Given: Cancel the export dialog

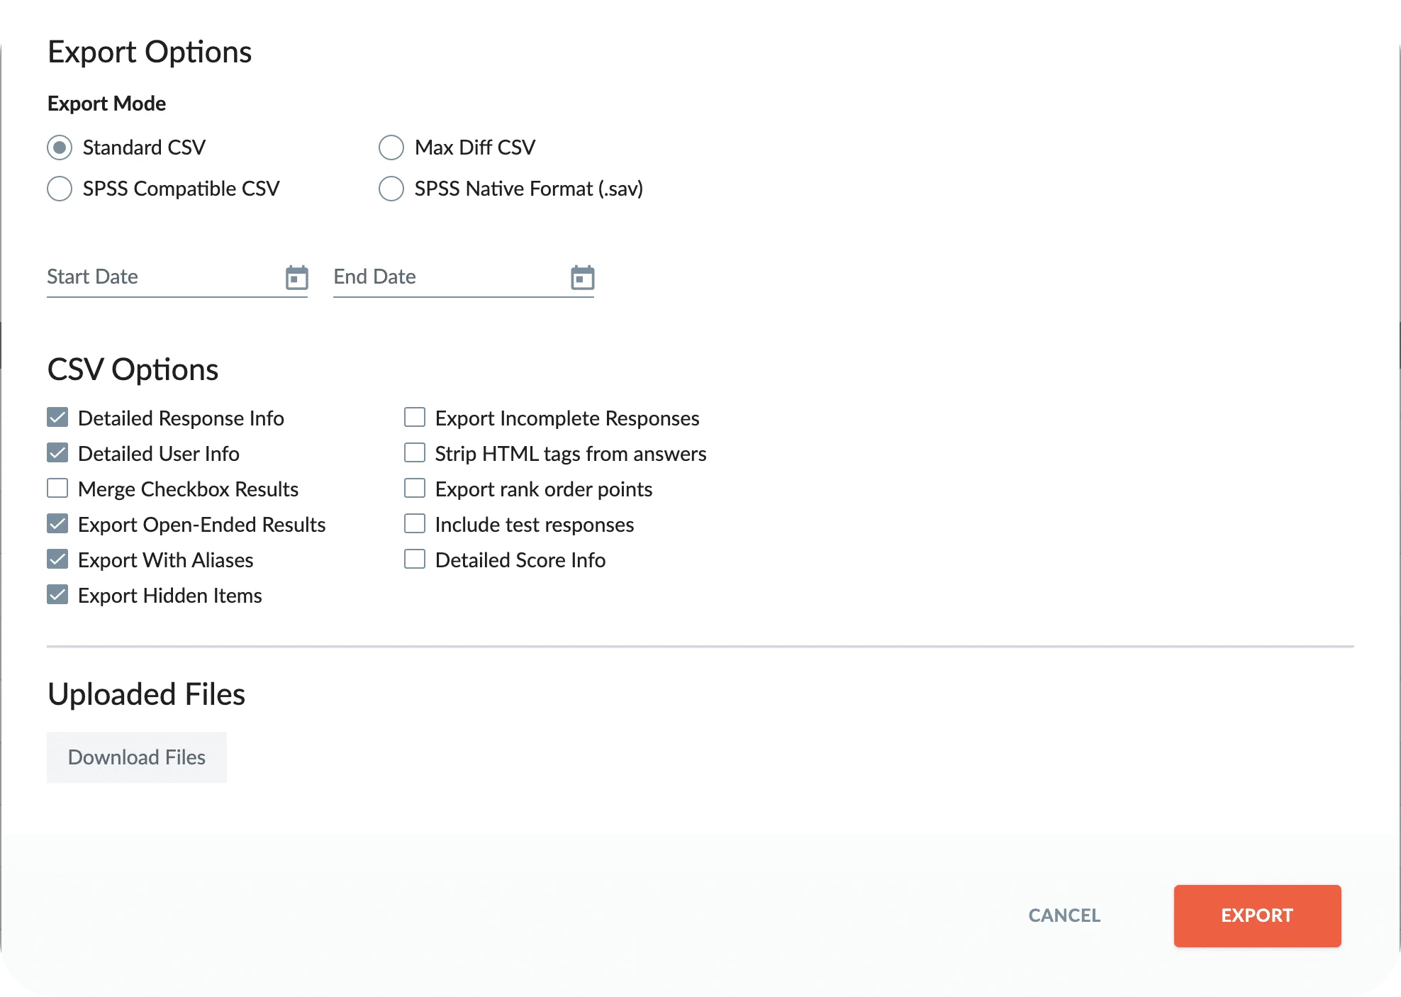Looking at the screenshot, I should point(1064,915).
